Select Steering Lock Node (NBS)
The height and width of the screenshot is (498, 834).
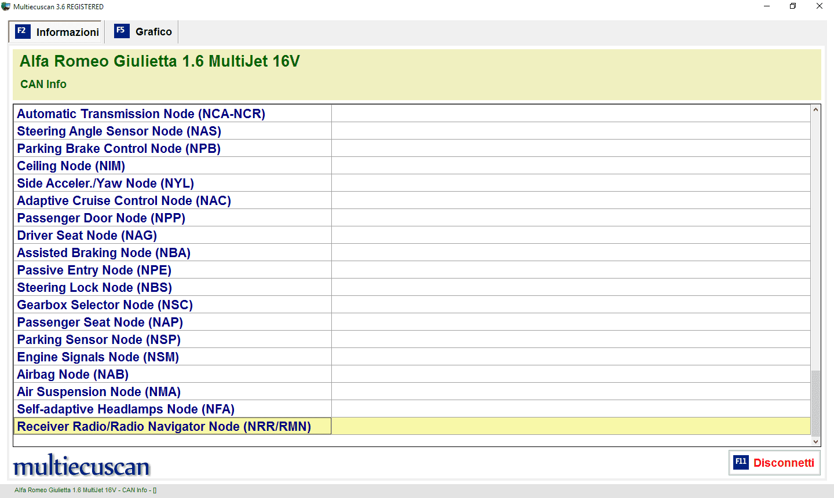412,287
